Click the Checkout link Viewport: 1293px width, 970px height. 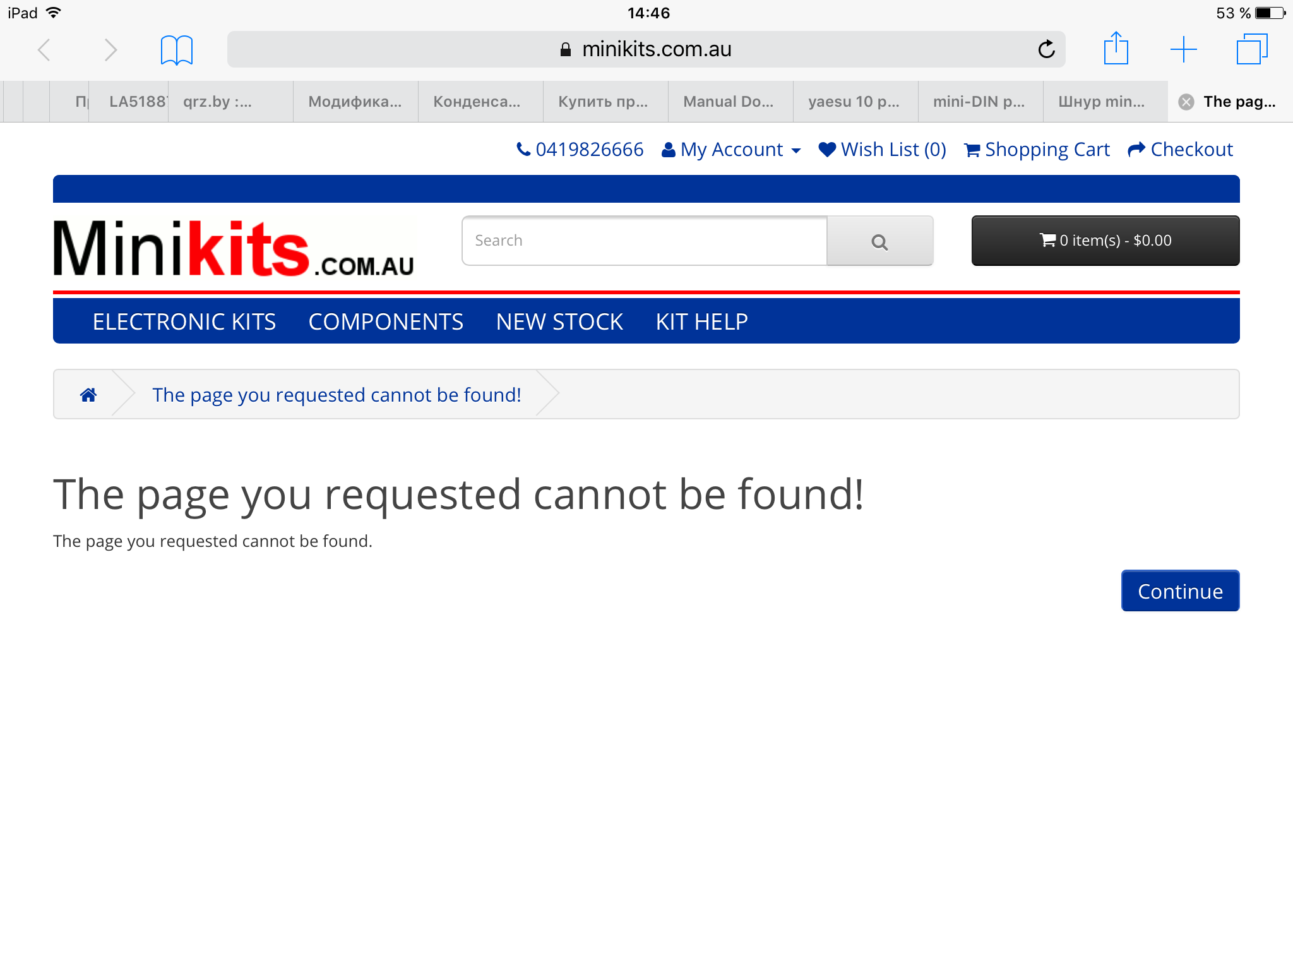(1180, 150)
